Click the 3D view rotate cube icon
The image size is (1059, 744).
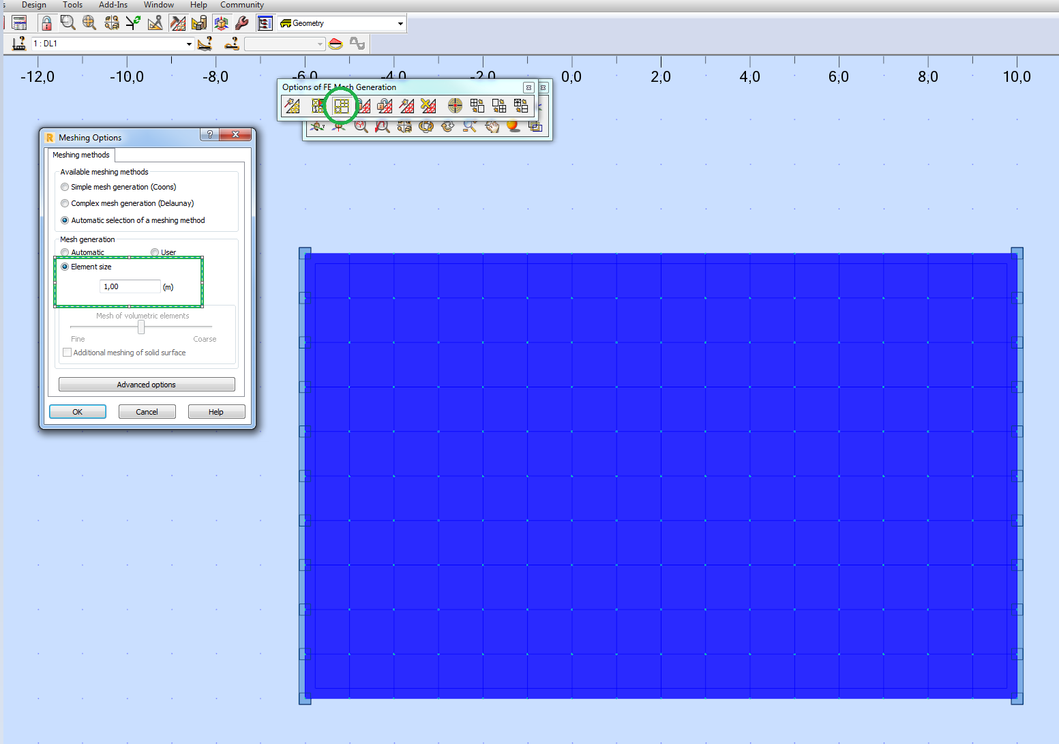point(221,23)
